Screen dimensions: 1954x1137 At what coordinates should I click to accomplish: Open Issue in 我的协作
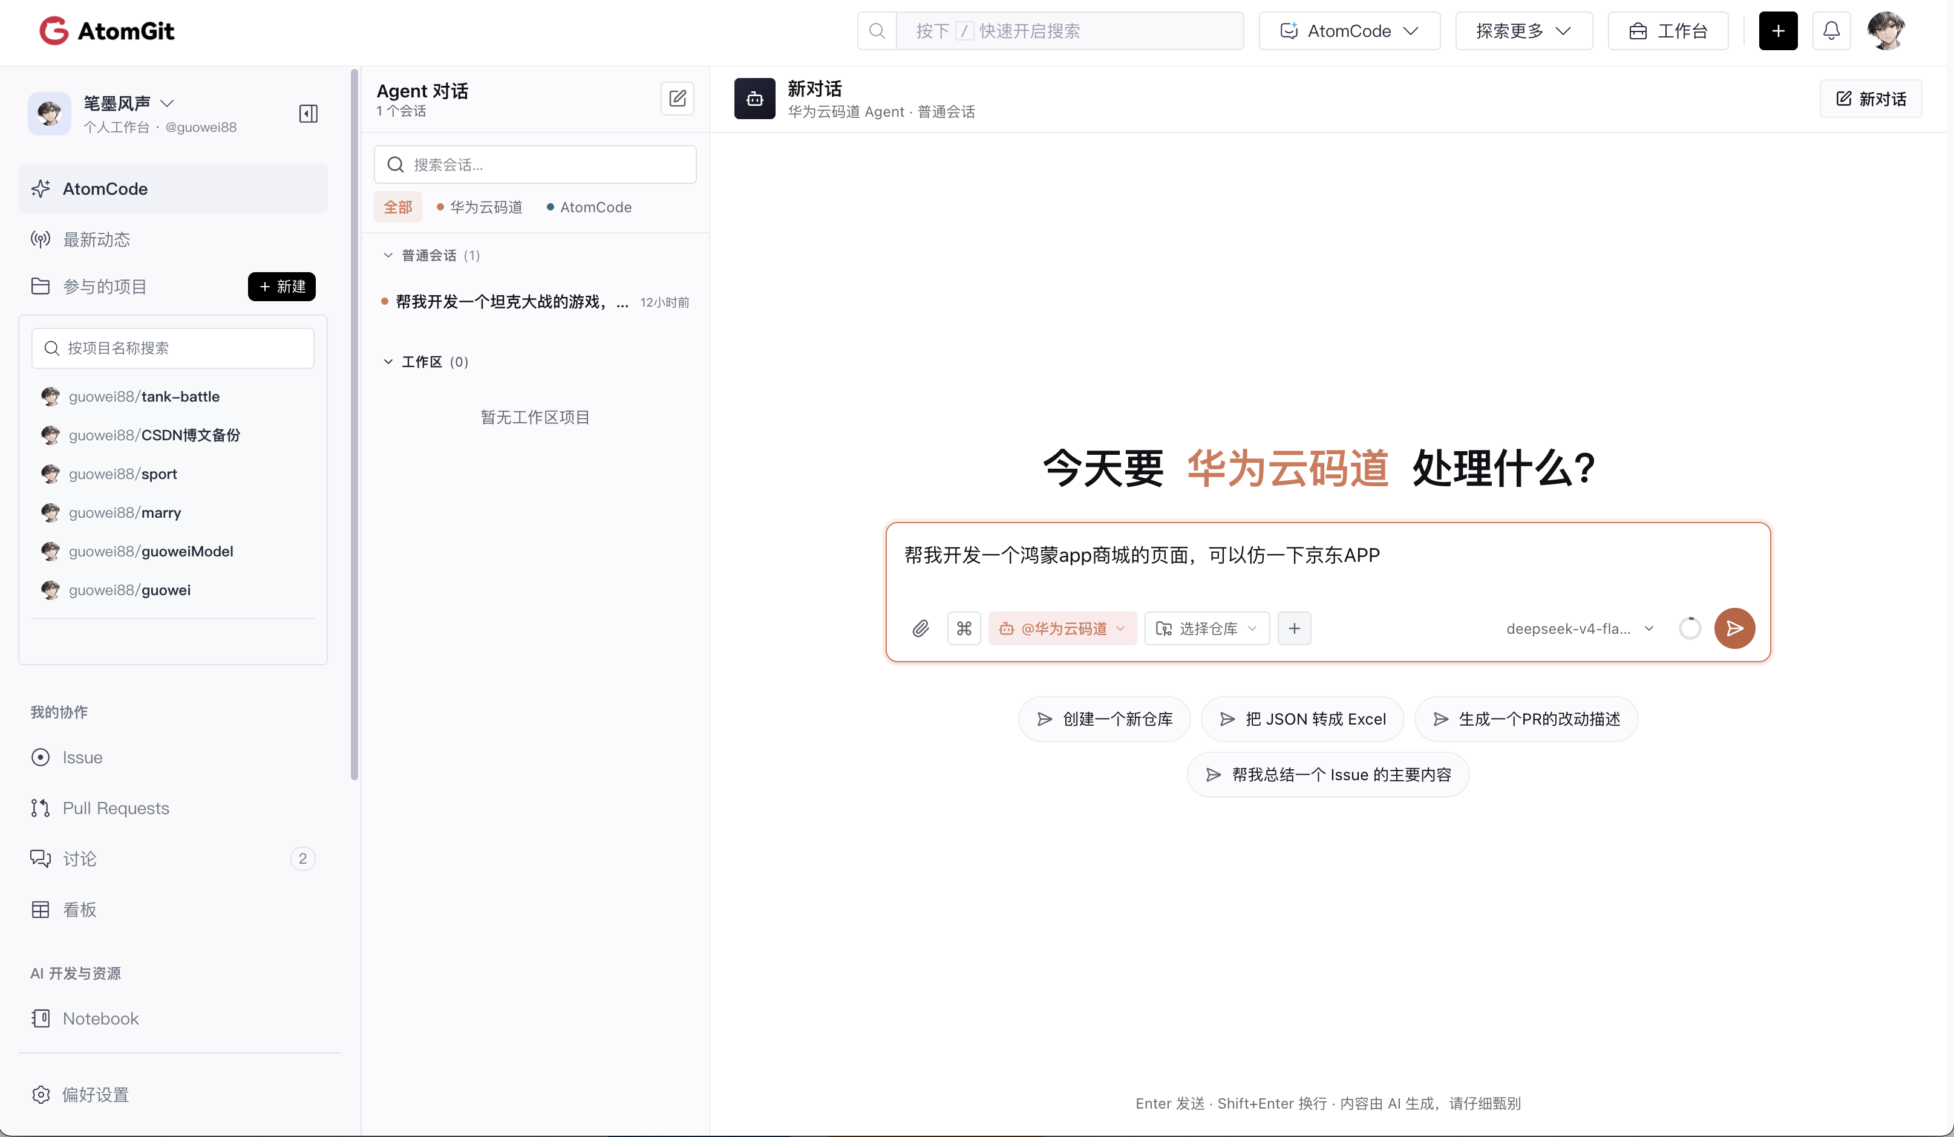coord(173,757)
